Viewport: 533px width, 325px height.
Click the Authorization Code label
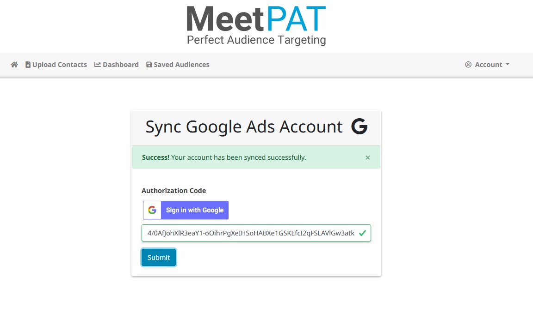tap(174, 191)
